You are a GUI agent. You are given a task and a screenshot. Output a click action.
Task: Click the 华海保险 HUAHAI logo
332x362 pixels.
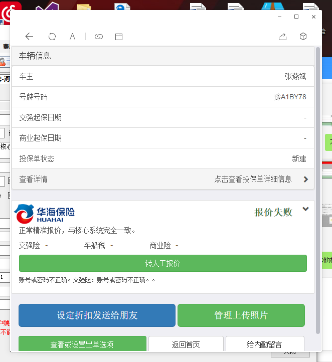click(x=44, y=214)
